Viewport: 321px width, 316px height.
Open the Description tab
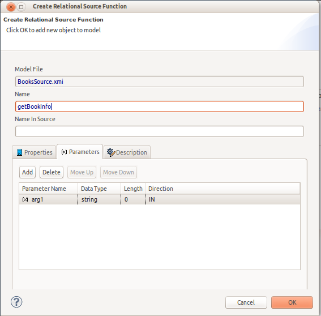point(127,152)
